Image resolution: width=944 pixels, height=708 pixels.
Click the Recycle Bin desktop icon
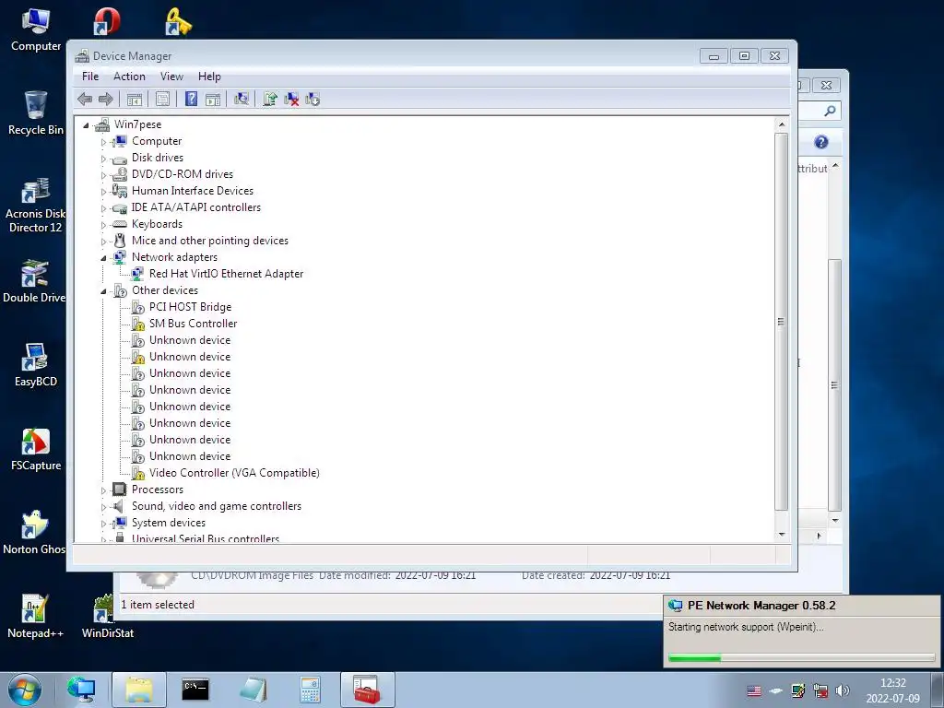(x=36, y=113)
